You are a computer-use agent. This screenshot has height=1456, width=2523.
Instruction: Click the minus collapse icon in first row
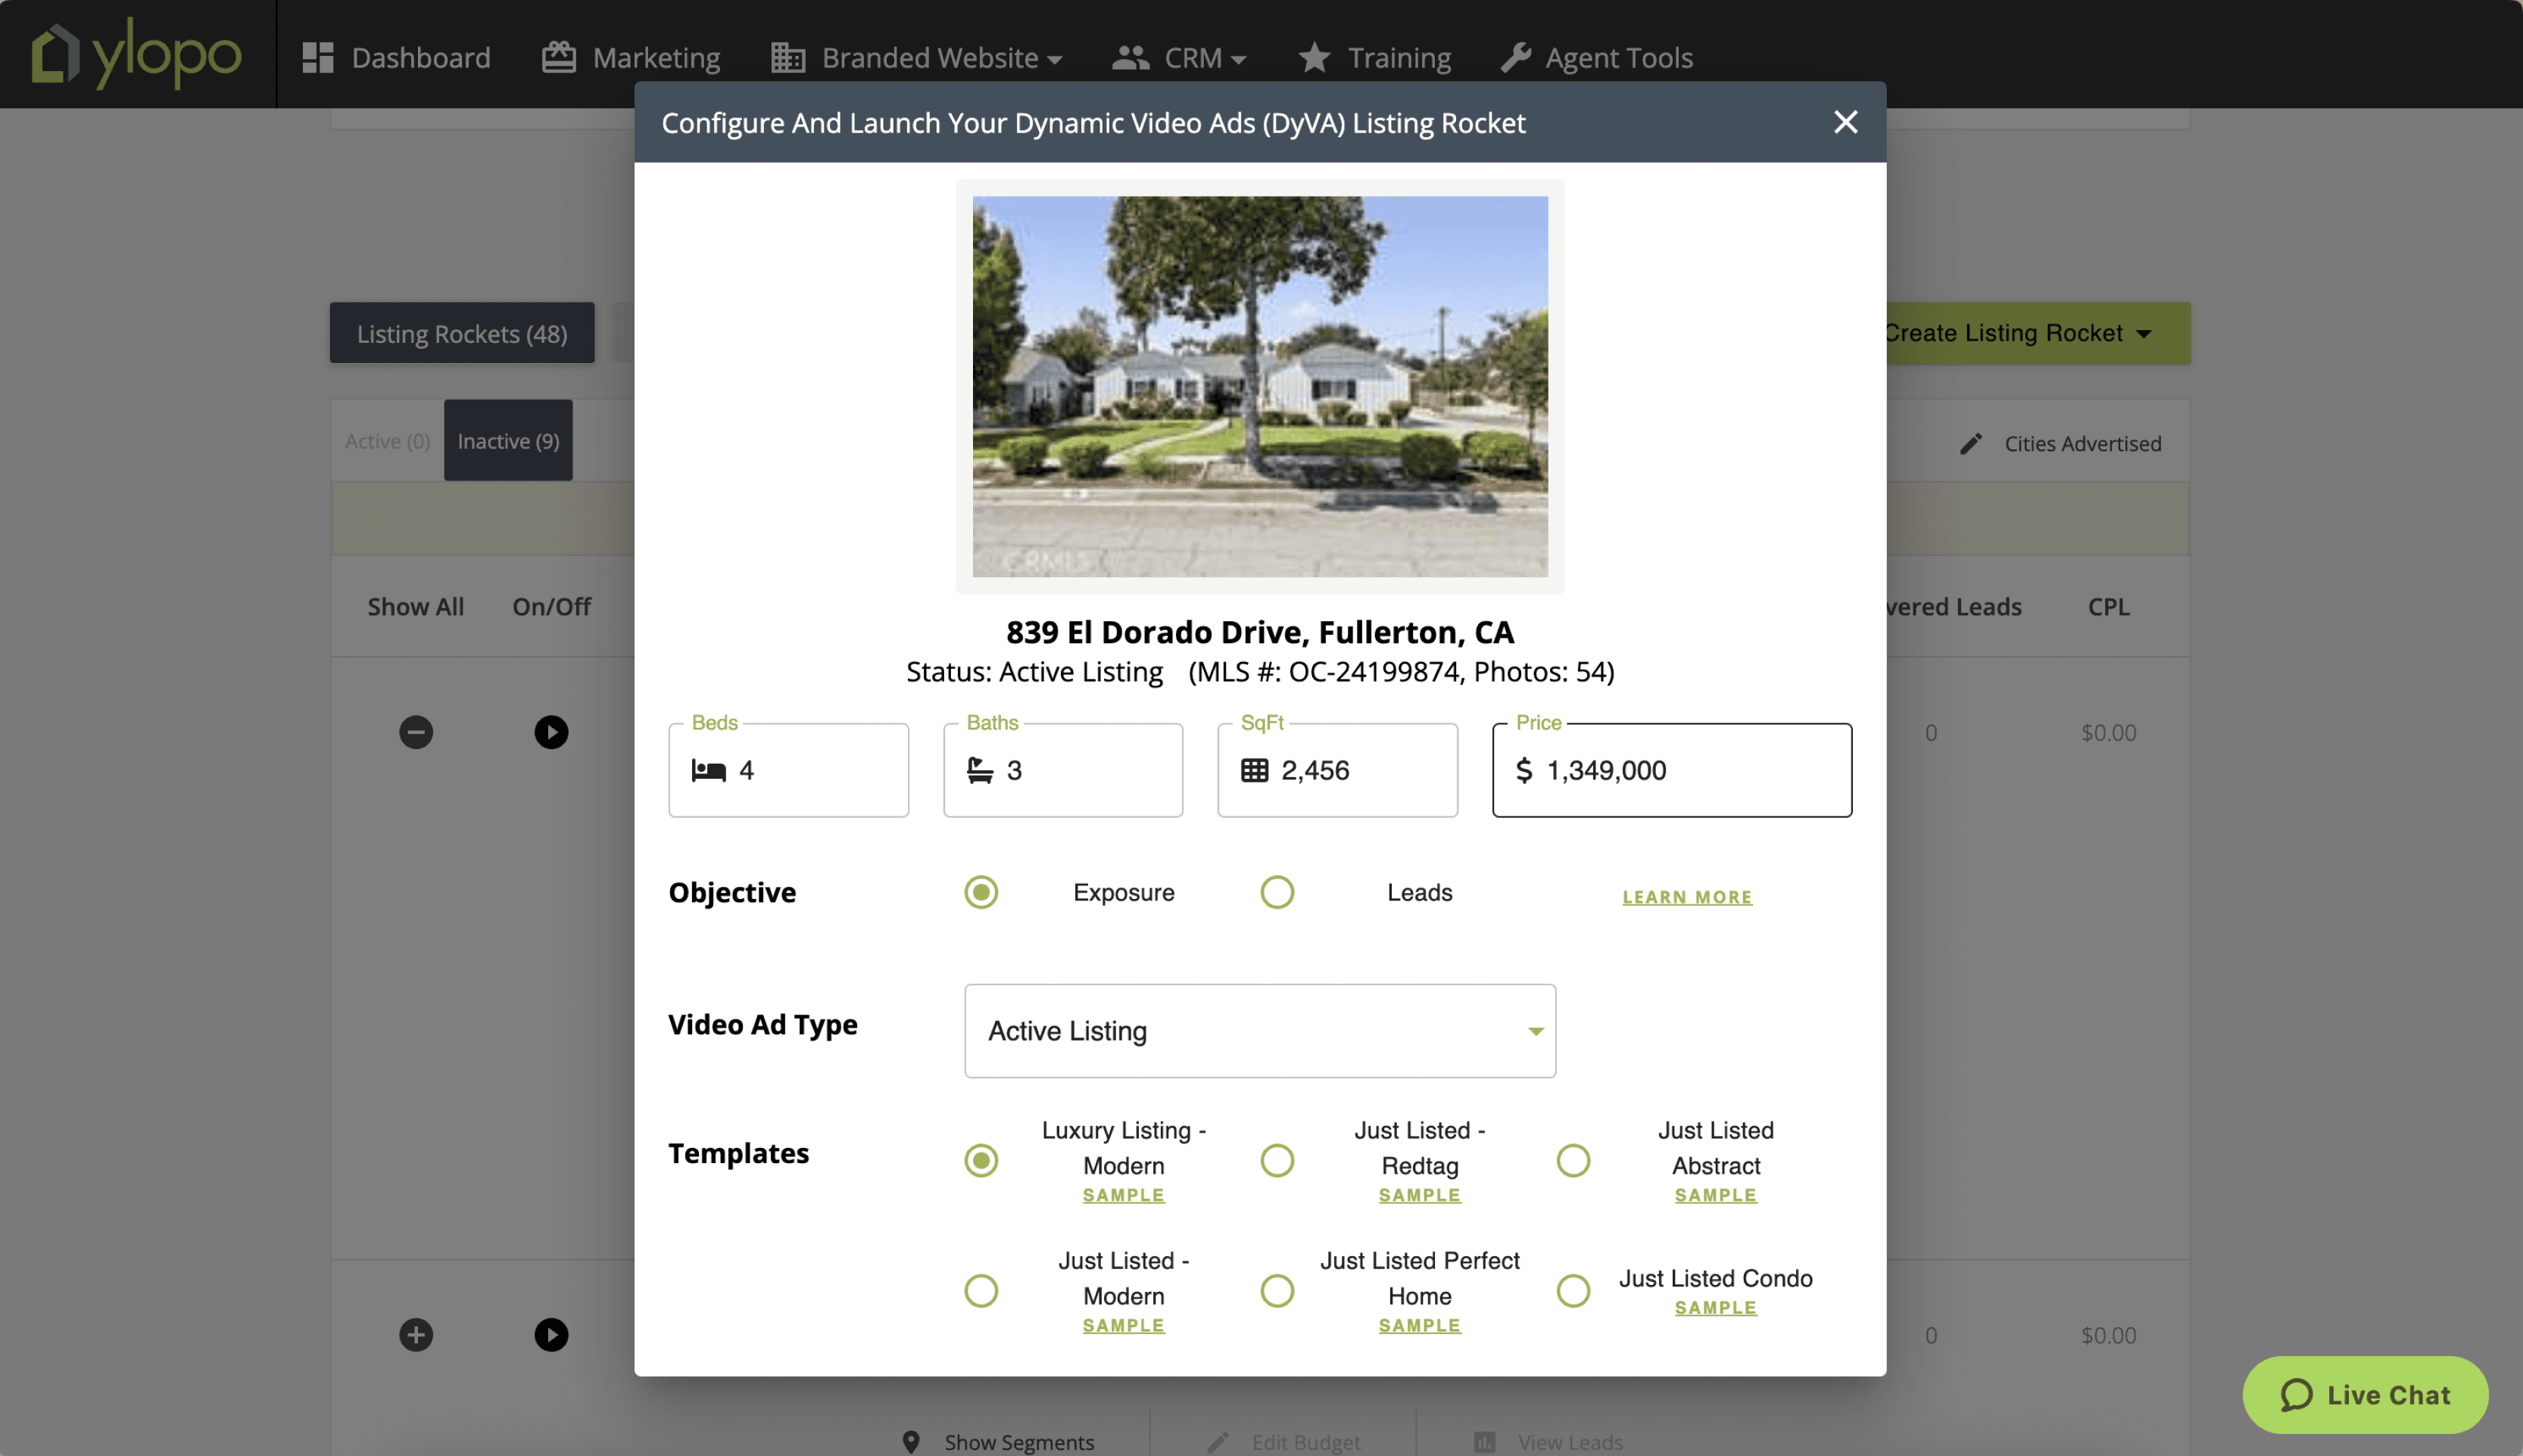point(416,732)
